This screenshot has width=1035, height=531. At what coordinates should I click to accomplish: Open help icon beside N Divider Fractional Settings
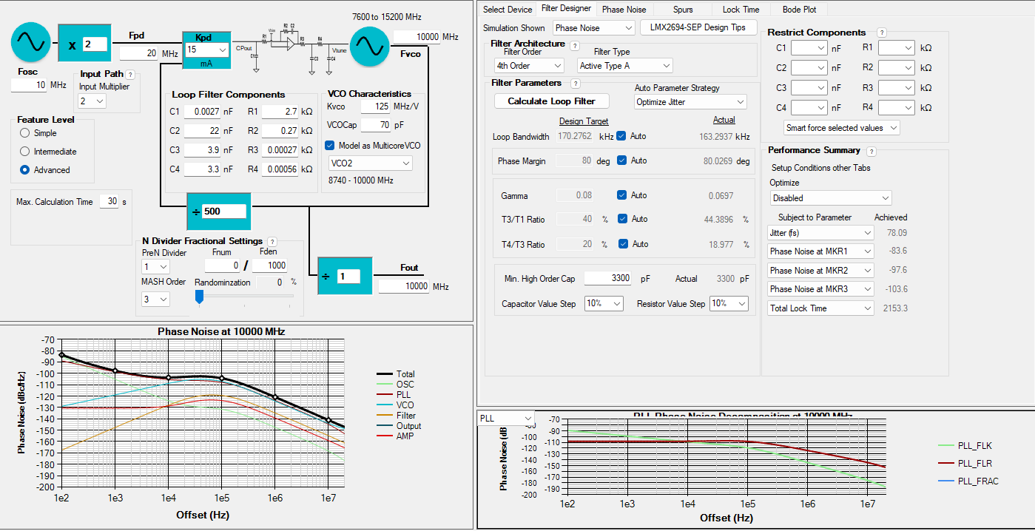(x=272, y=242)
